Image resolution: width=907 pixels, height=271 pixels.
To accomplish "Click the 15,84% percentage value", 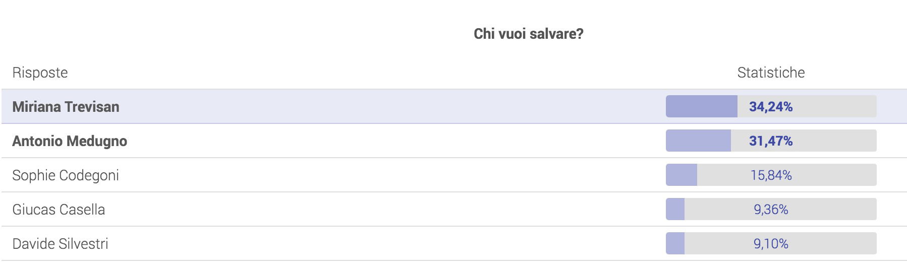I will 771,175.
